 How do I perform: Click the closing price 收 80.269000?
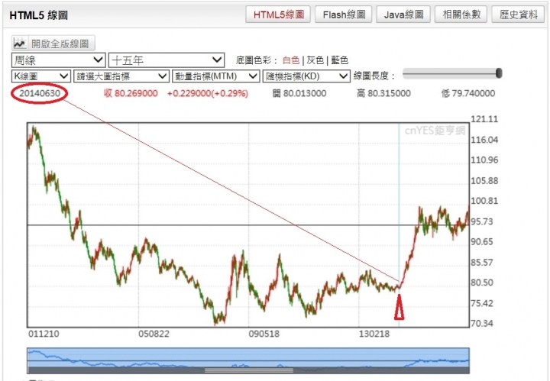[x=131, y=93]
